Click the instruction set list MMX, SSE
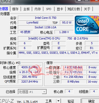 click(58, 54)
